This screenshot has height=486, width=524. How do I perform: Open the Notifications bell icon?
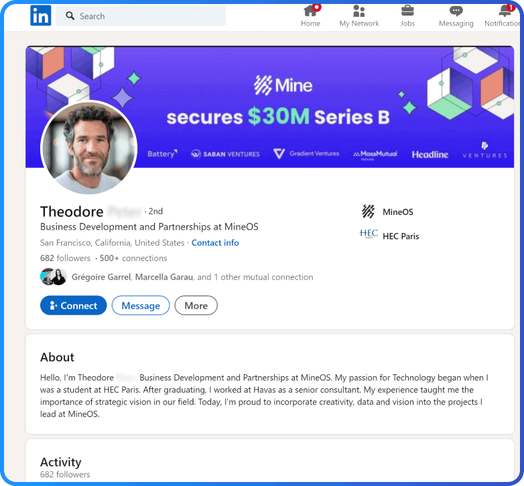(x=505, y=11)
